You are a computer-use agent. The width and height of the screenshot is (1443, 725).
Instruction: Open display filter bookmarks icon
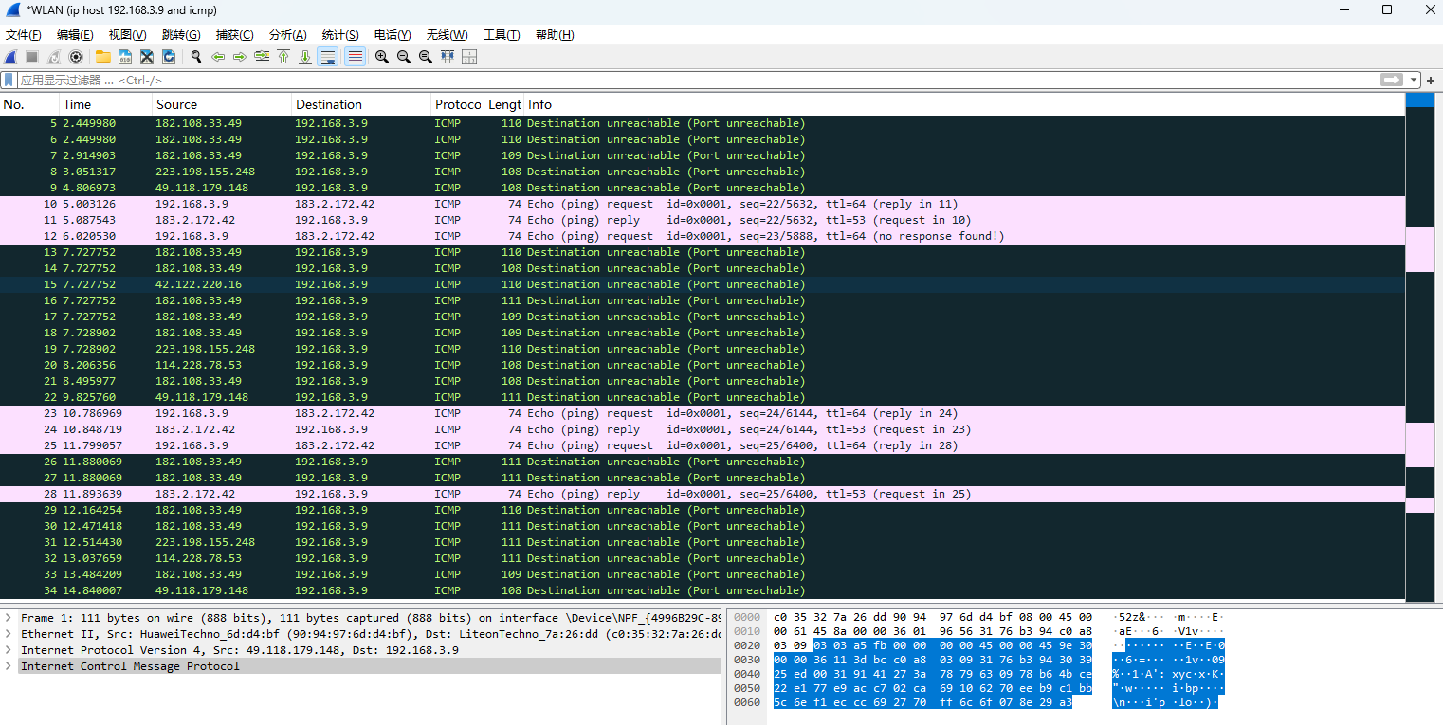[9, 81]
